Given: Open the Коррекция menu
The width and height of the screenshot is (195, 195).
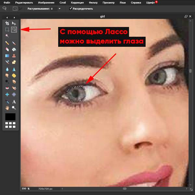Looking at the screenshot, I should (x=77, y=3).
